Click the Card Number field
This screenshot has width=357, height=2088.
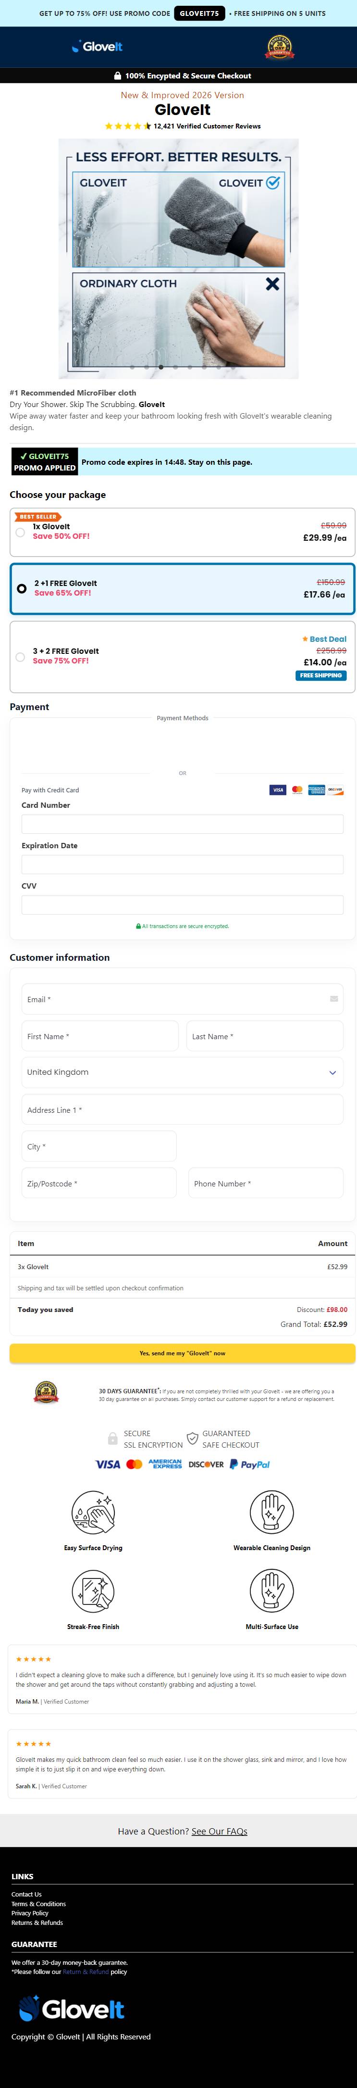click(182, 824)
